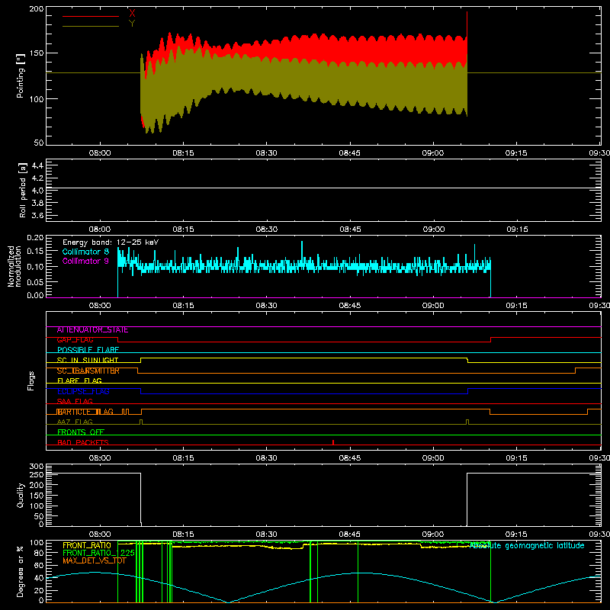Select the GAP_FLAG label
610x610 pixels.
click(x=75, y=340)
